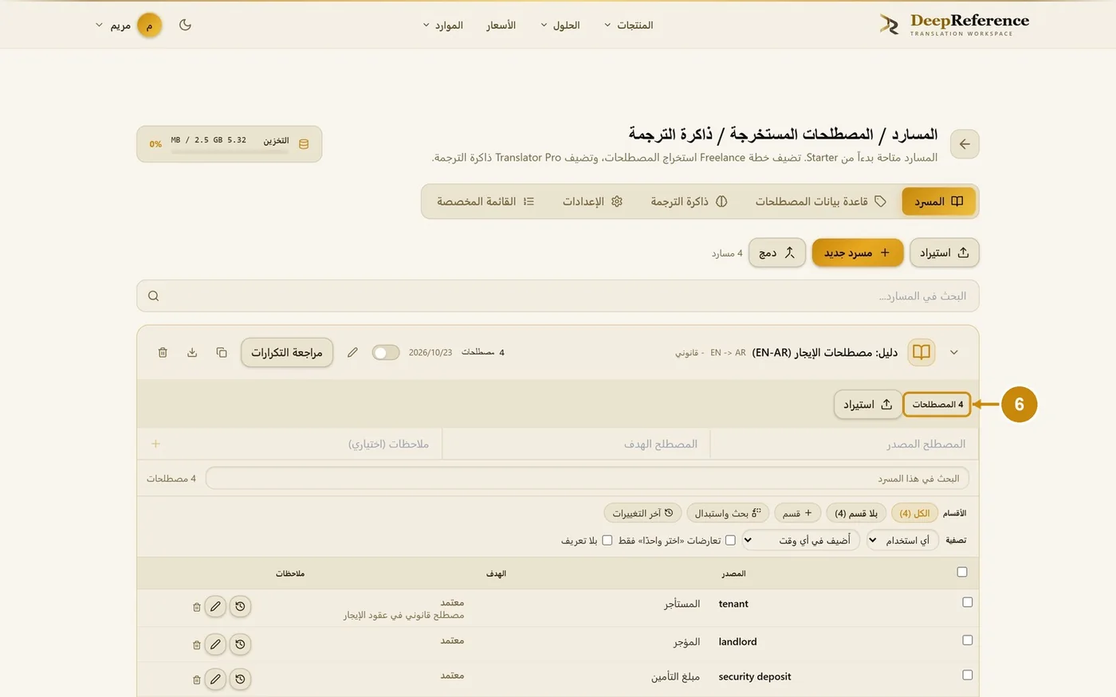Viewport: 1116px width, 697px height.
Task: Duplicate the glossary with copy icon
Action: click(x=222, y=352)
